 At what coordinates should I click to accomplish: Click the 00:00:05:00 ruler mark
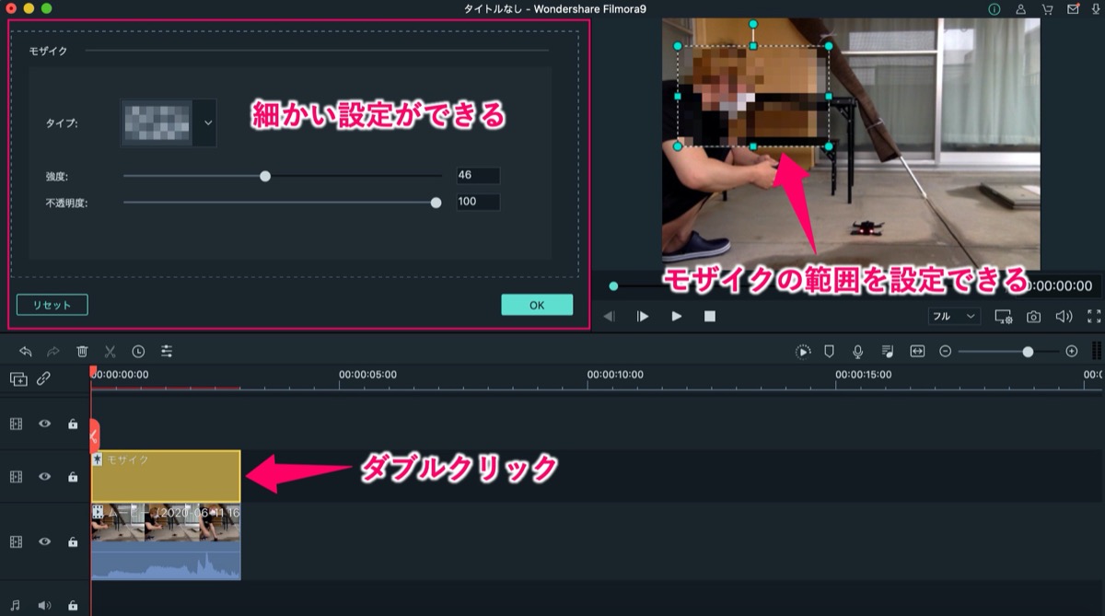[367, 375]
